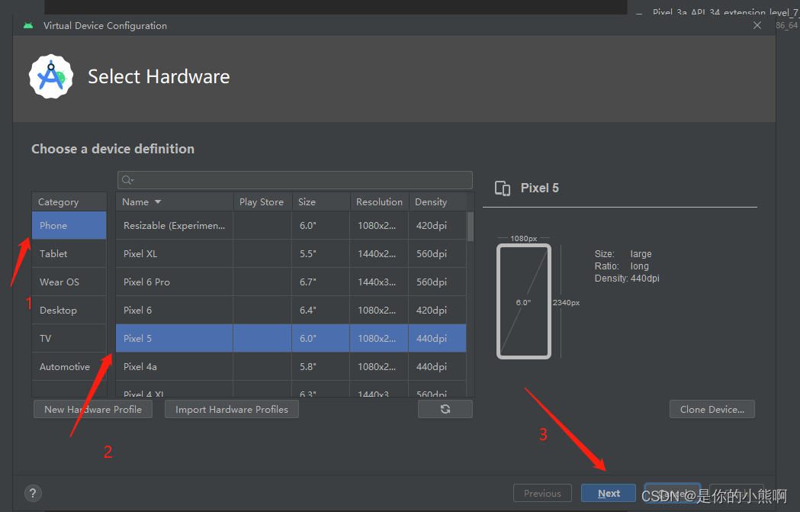The width and height of the screenshot is (800, 512).
Task: Click the device list vertical scrollbar
Action: point(471,227)
